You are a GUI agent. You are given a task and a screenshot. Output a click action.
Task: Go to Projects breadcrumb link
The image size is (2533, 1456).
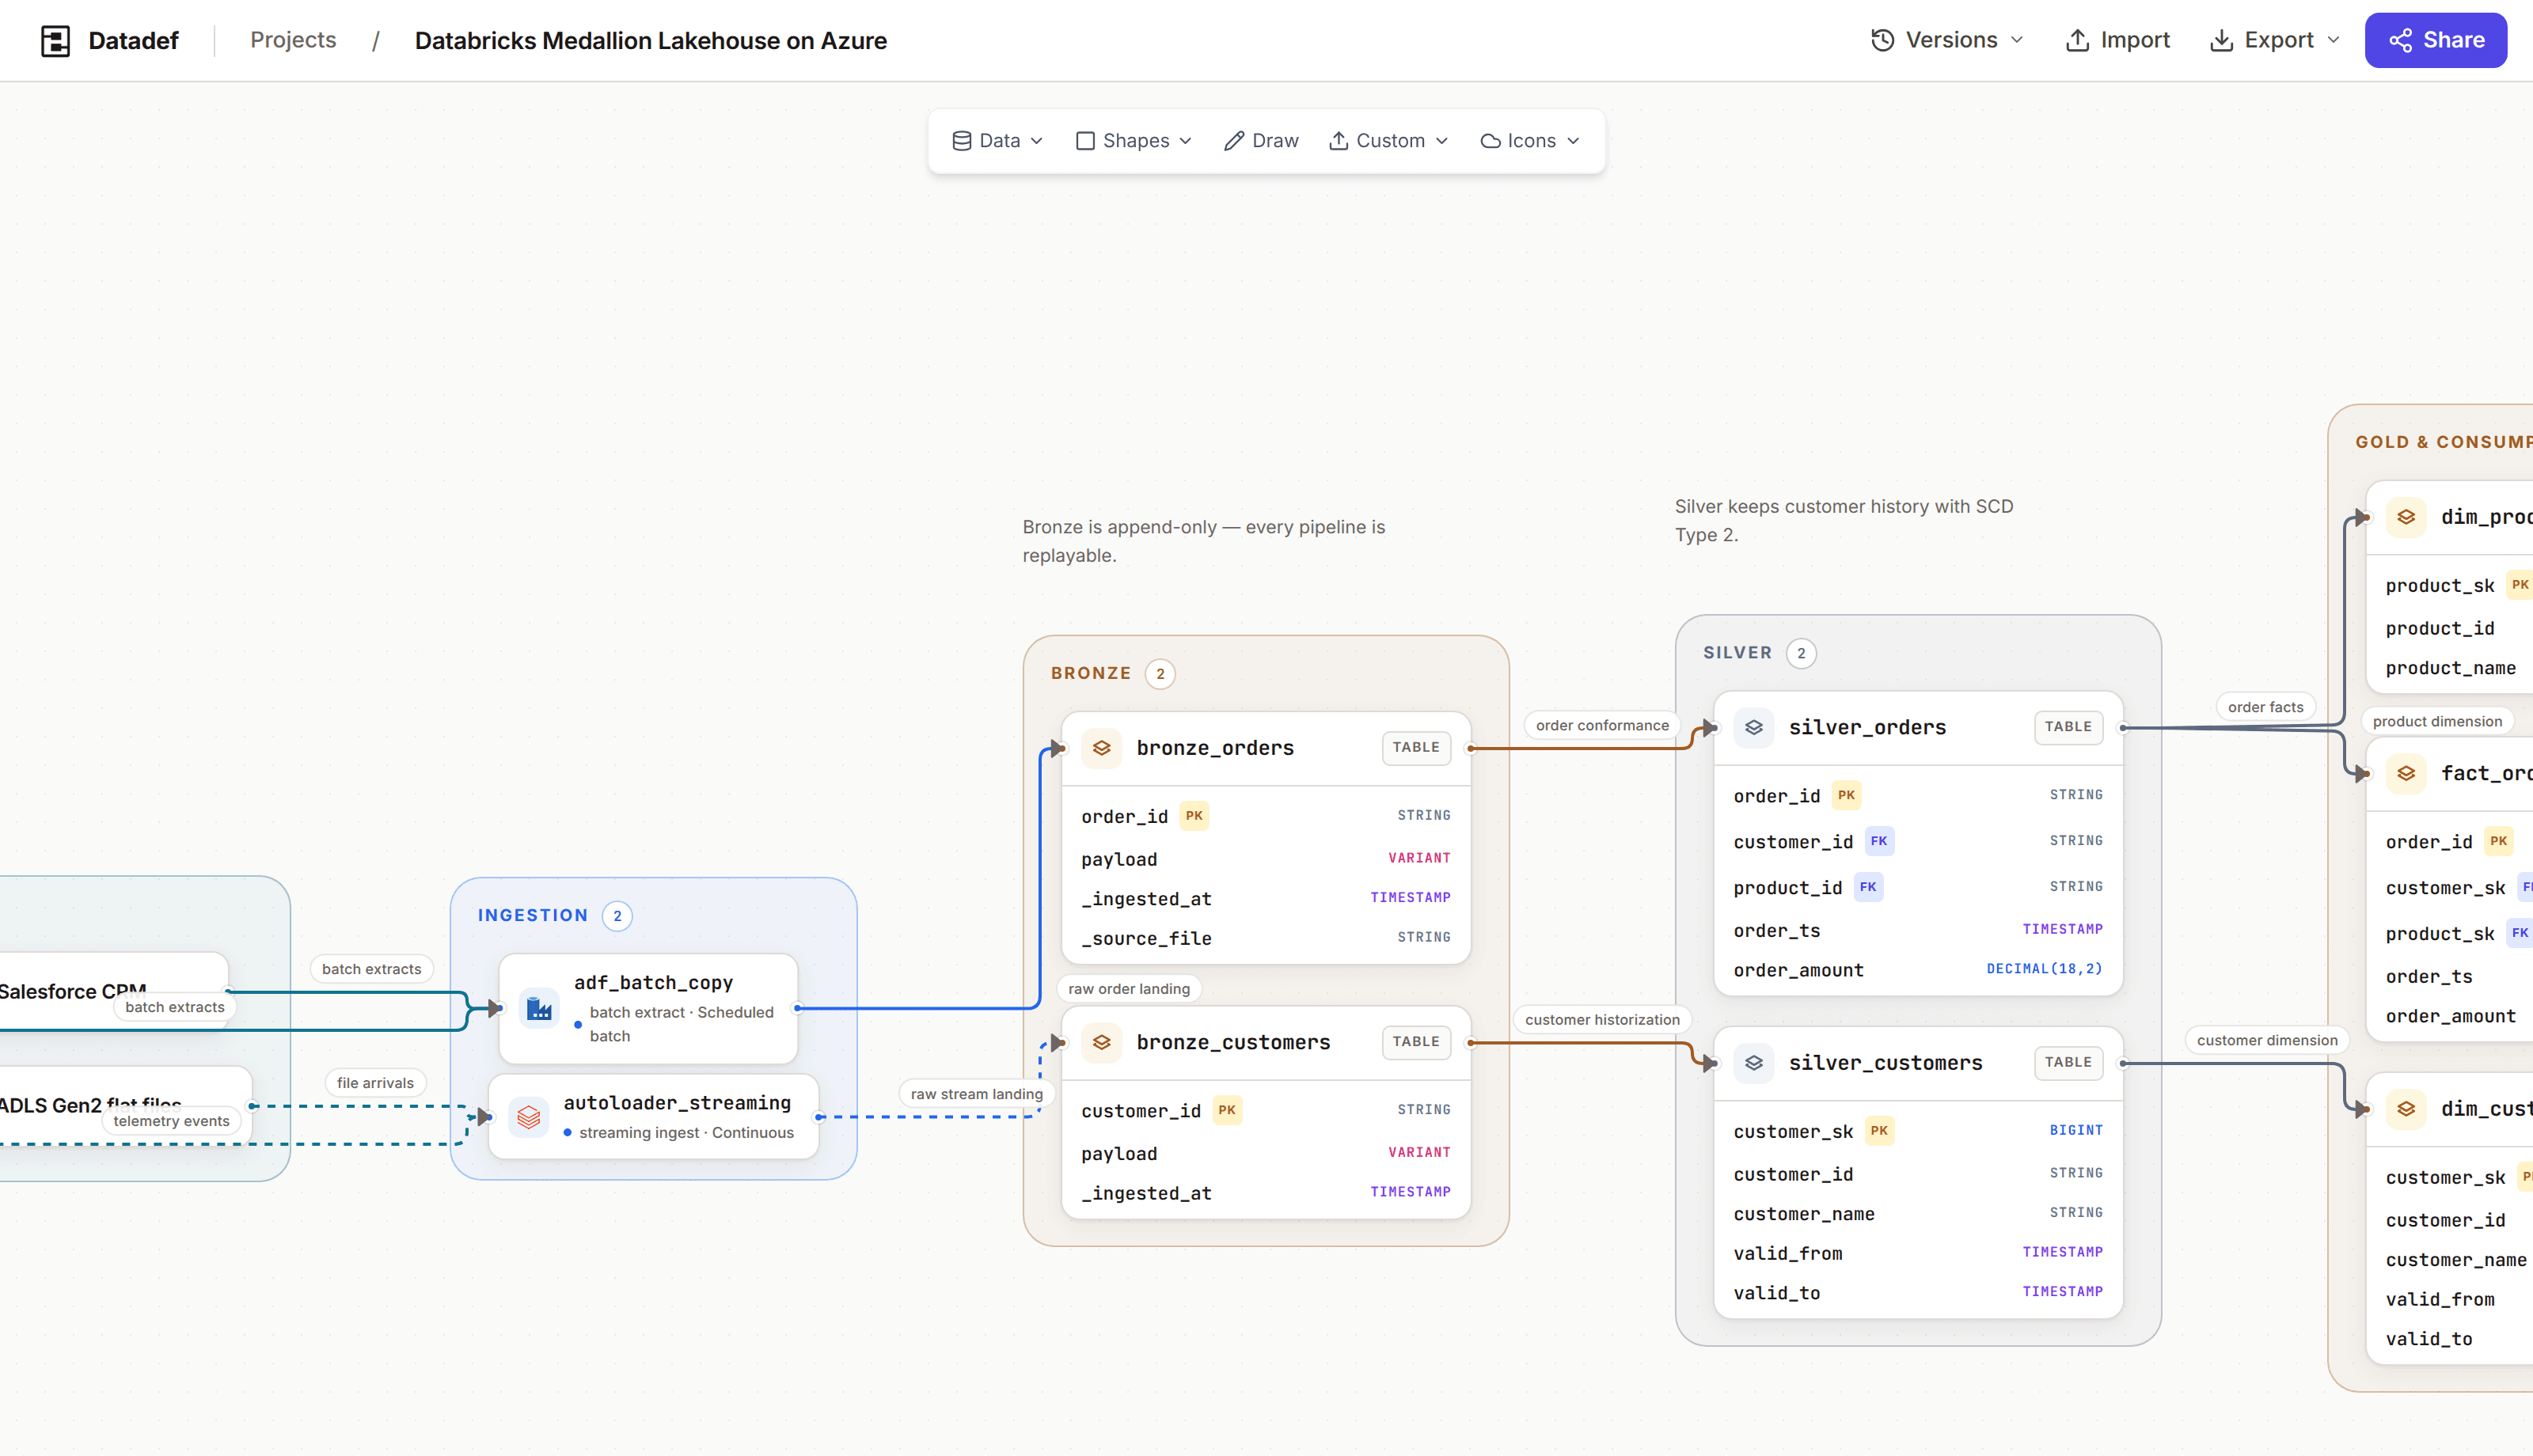click(x=293, y=40)
